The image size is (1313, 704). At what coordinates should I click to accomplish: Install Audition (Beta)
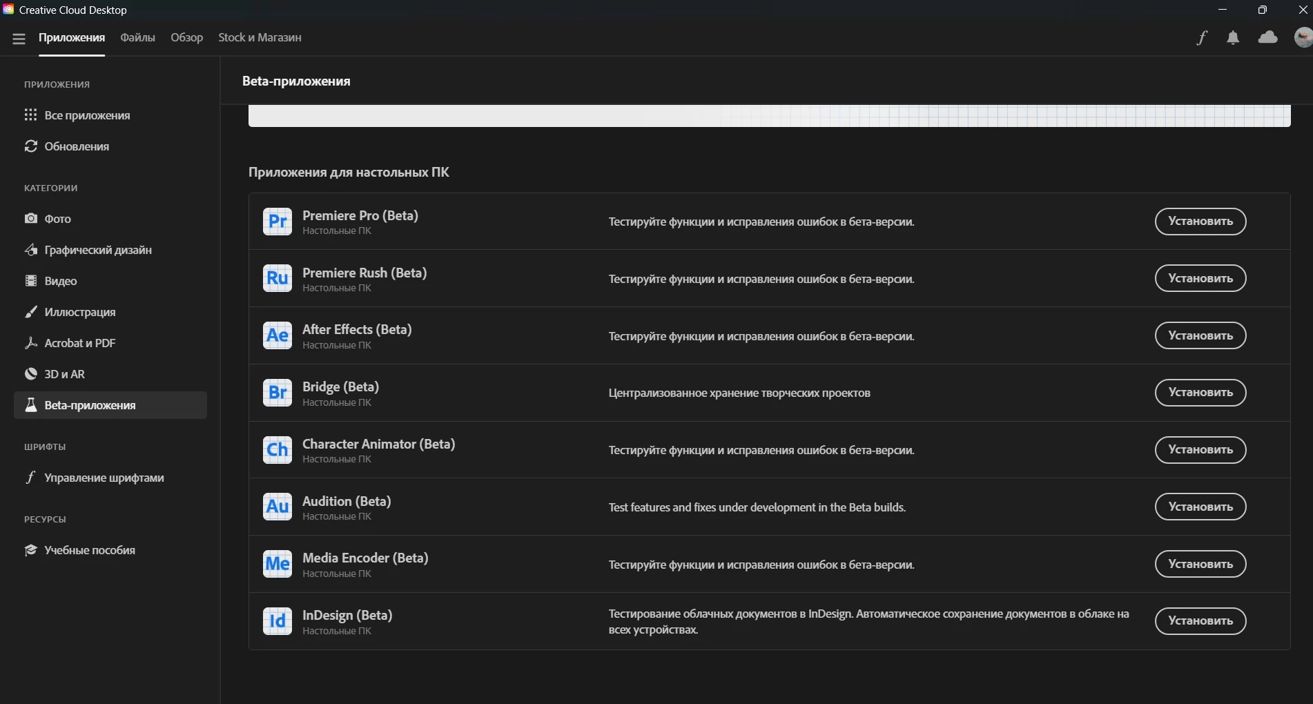coord(1200,507)
